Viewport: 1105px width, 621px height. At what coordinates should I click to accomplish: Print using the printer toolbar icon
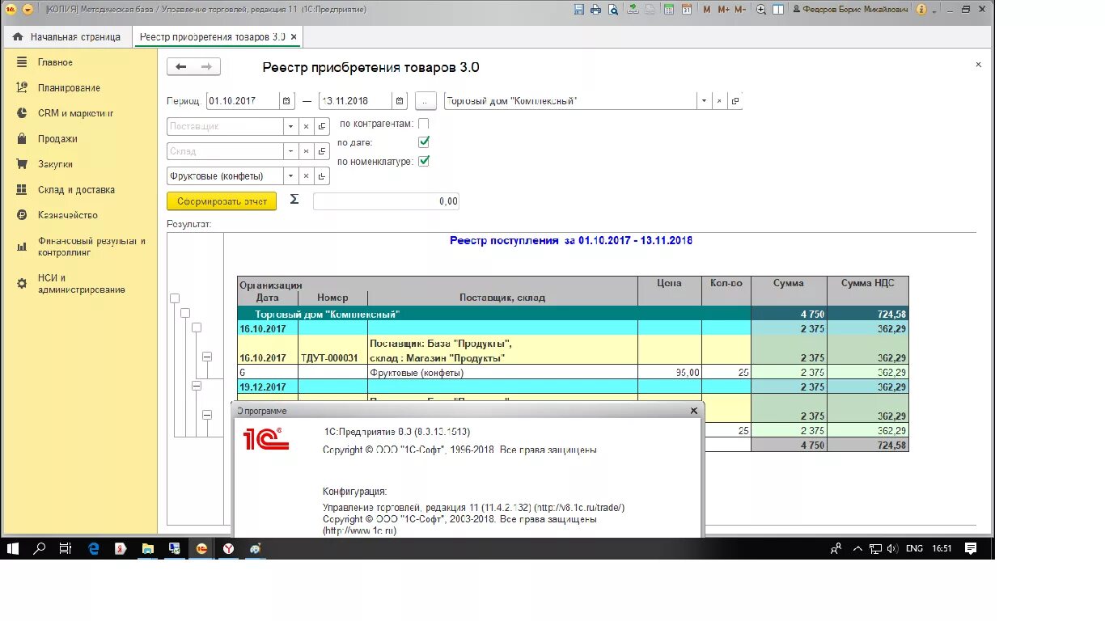click(596, 10)
